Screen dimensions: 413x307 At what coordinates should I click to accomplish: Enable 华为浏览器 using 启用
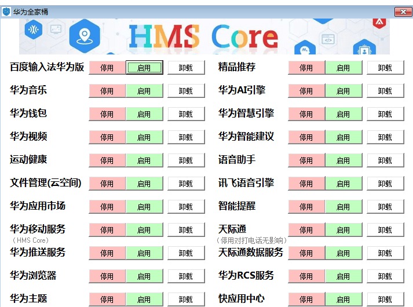(144, 276)
